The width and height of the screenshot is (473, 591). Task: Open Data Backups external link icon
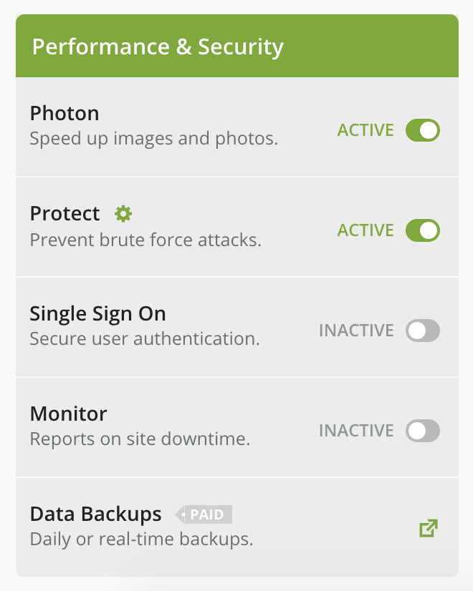point(429,528)
